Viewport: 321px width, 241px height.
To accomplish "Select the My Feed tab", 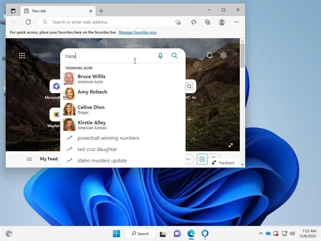I will pos(49,159).
